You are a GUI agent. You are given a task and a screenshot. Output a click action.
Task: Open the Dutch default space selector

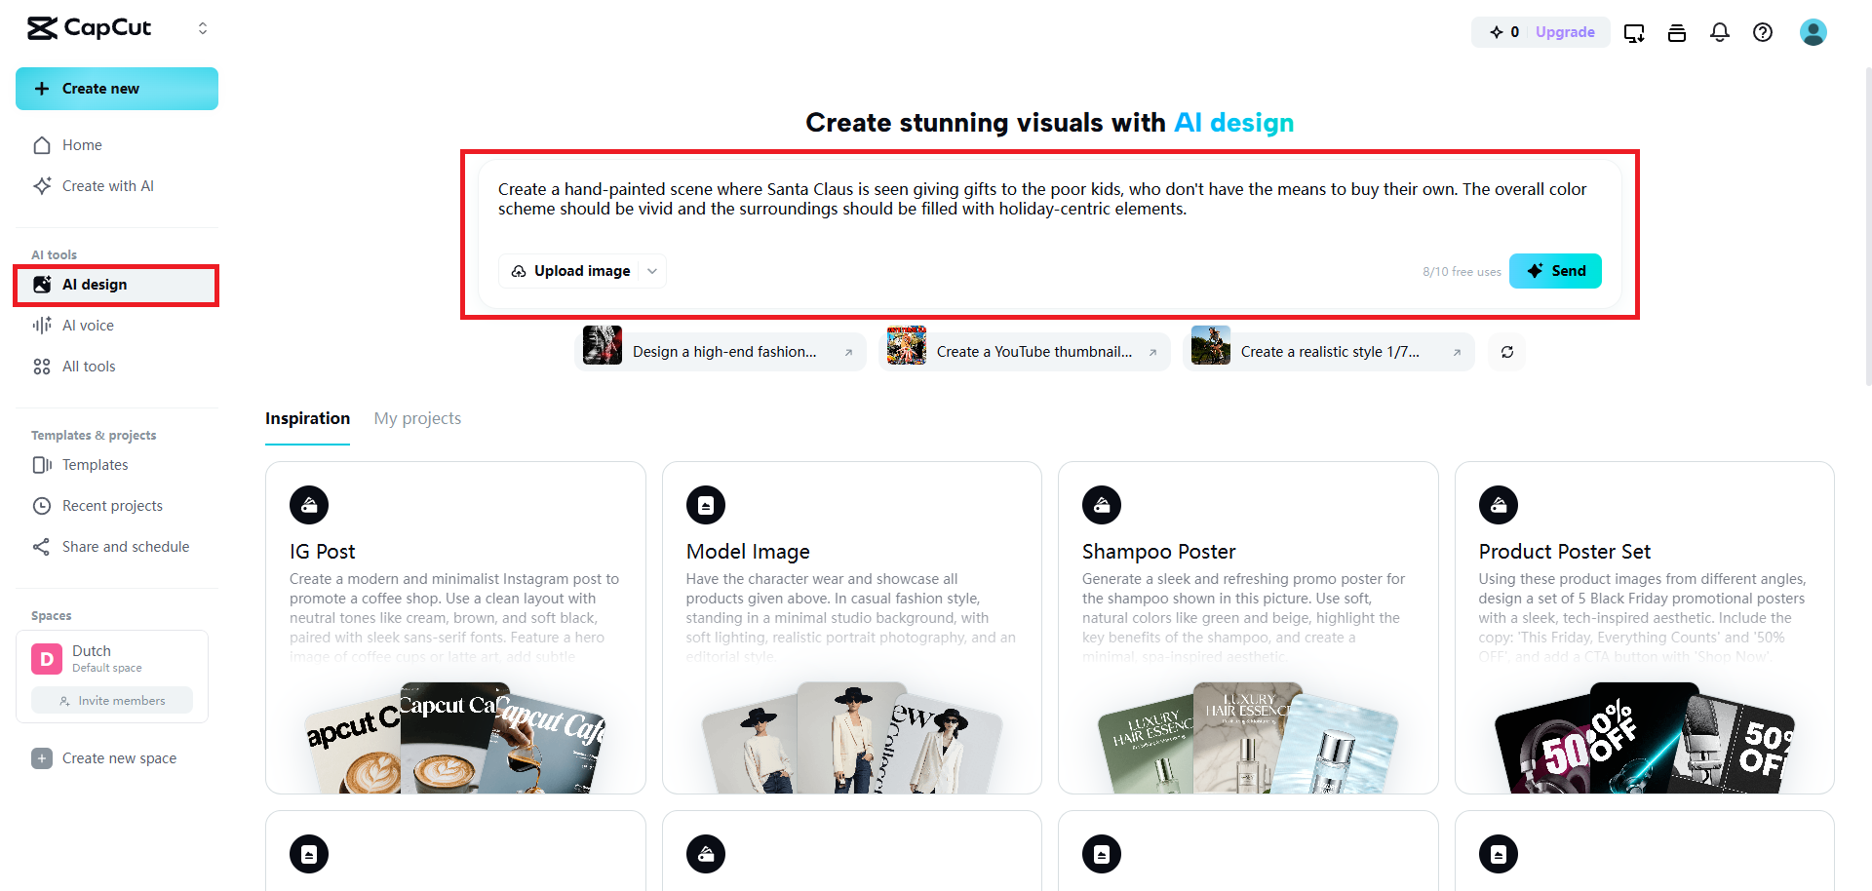click(112, 658)
